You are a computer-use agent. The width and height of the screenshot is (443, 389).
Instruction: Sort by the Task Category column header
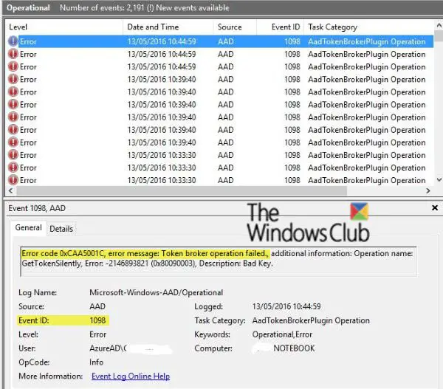(x=332, y=27)
